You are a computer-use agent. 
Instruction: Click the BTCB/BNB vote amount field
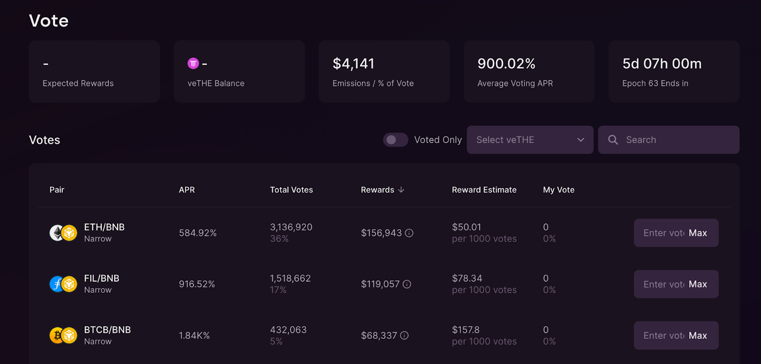(x=663, y=335)
